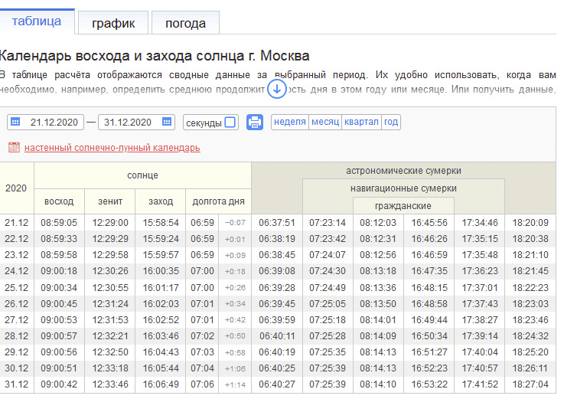Click the восход column header
Viewport: 564px width, 399px height.
point(59,201)
